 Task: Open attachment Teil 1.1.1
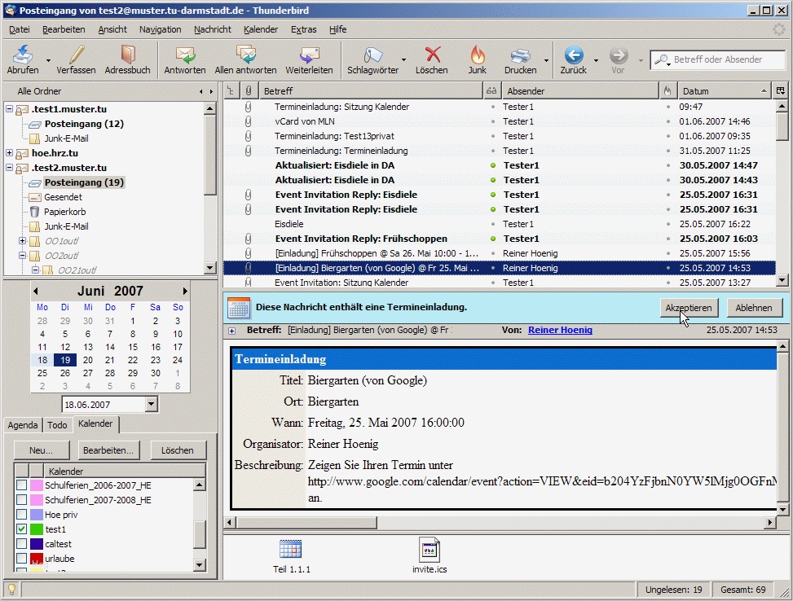point(291,555)
